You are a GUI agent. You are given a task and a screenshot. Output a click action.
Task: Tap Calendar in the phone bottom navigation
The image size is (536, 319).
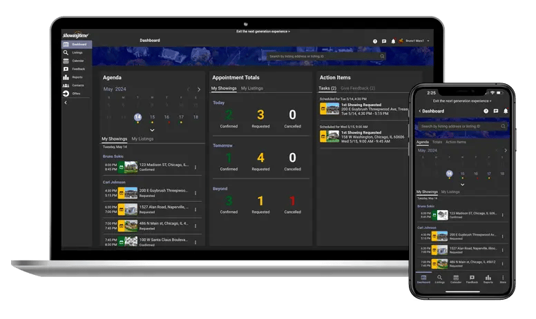pyautogui.click(x=456, y=279)
